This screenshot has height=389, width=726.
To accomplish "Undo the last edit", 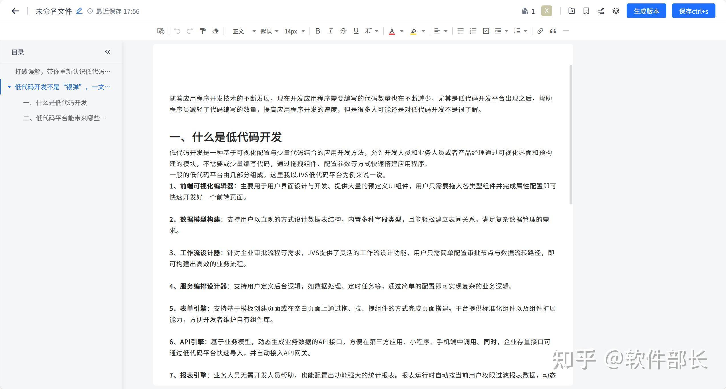I will (177, 31).
